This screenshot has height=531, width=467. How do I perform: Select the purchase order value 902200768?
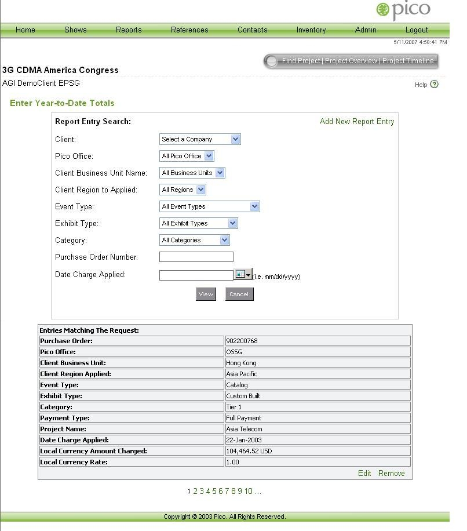pyautogui.click(x=242, y=341)
